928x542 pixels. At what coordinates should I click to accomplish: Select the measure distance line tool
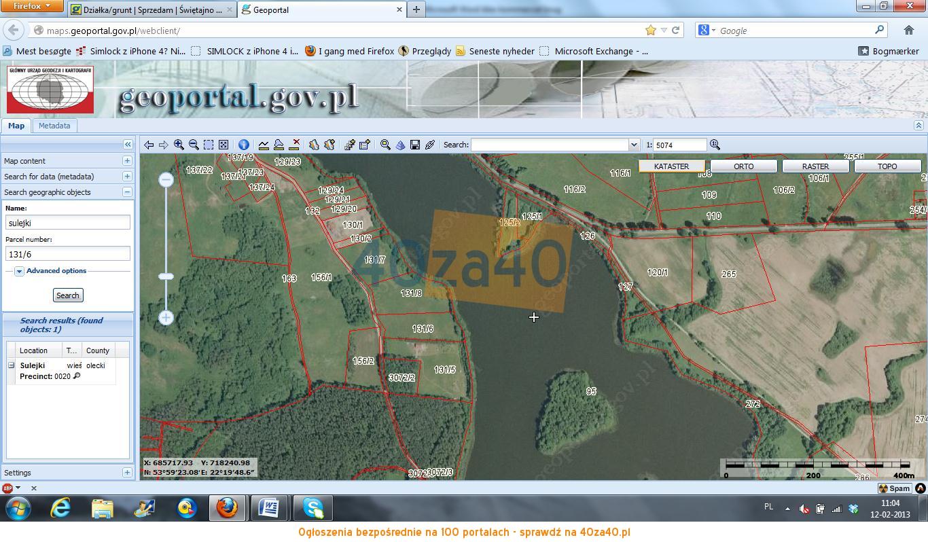coord(264,145)
